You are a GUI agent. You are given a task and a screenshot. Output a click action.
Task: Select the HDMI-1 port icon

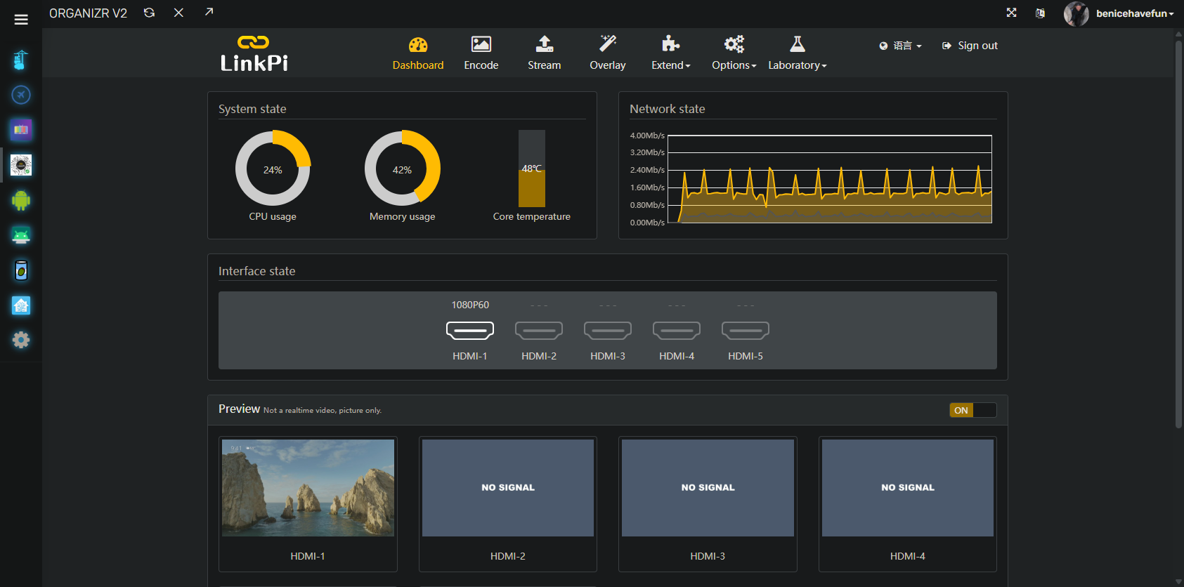click(470, 330)
